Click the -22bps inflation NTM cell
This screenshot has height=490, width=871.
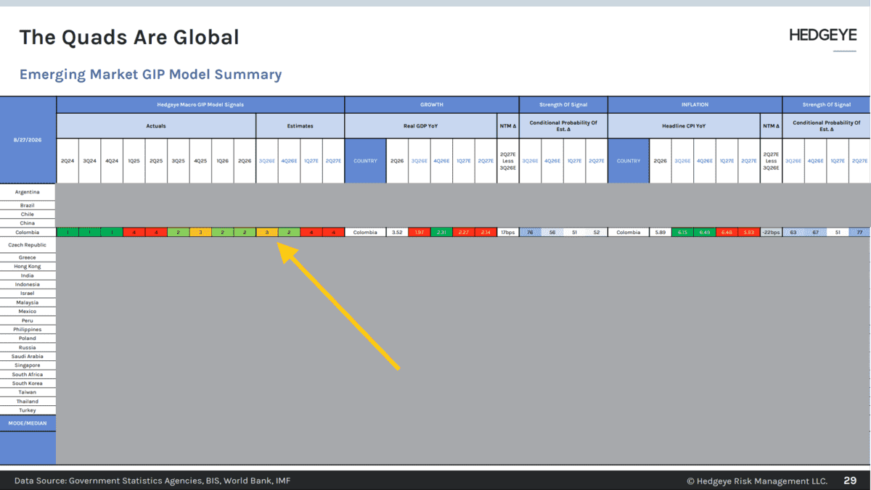tap(771, 233)
